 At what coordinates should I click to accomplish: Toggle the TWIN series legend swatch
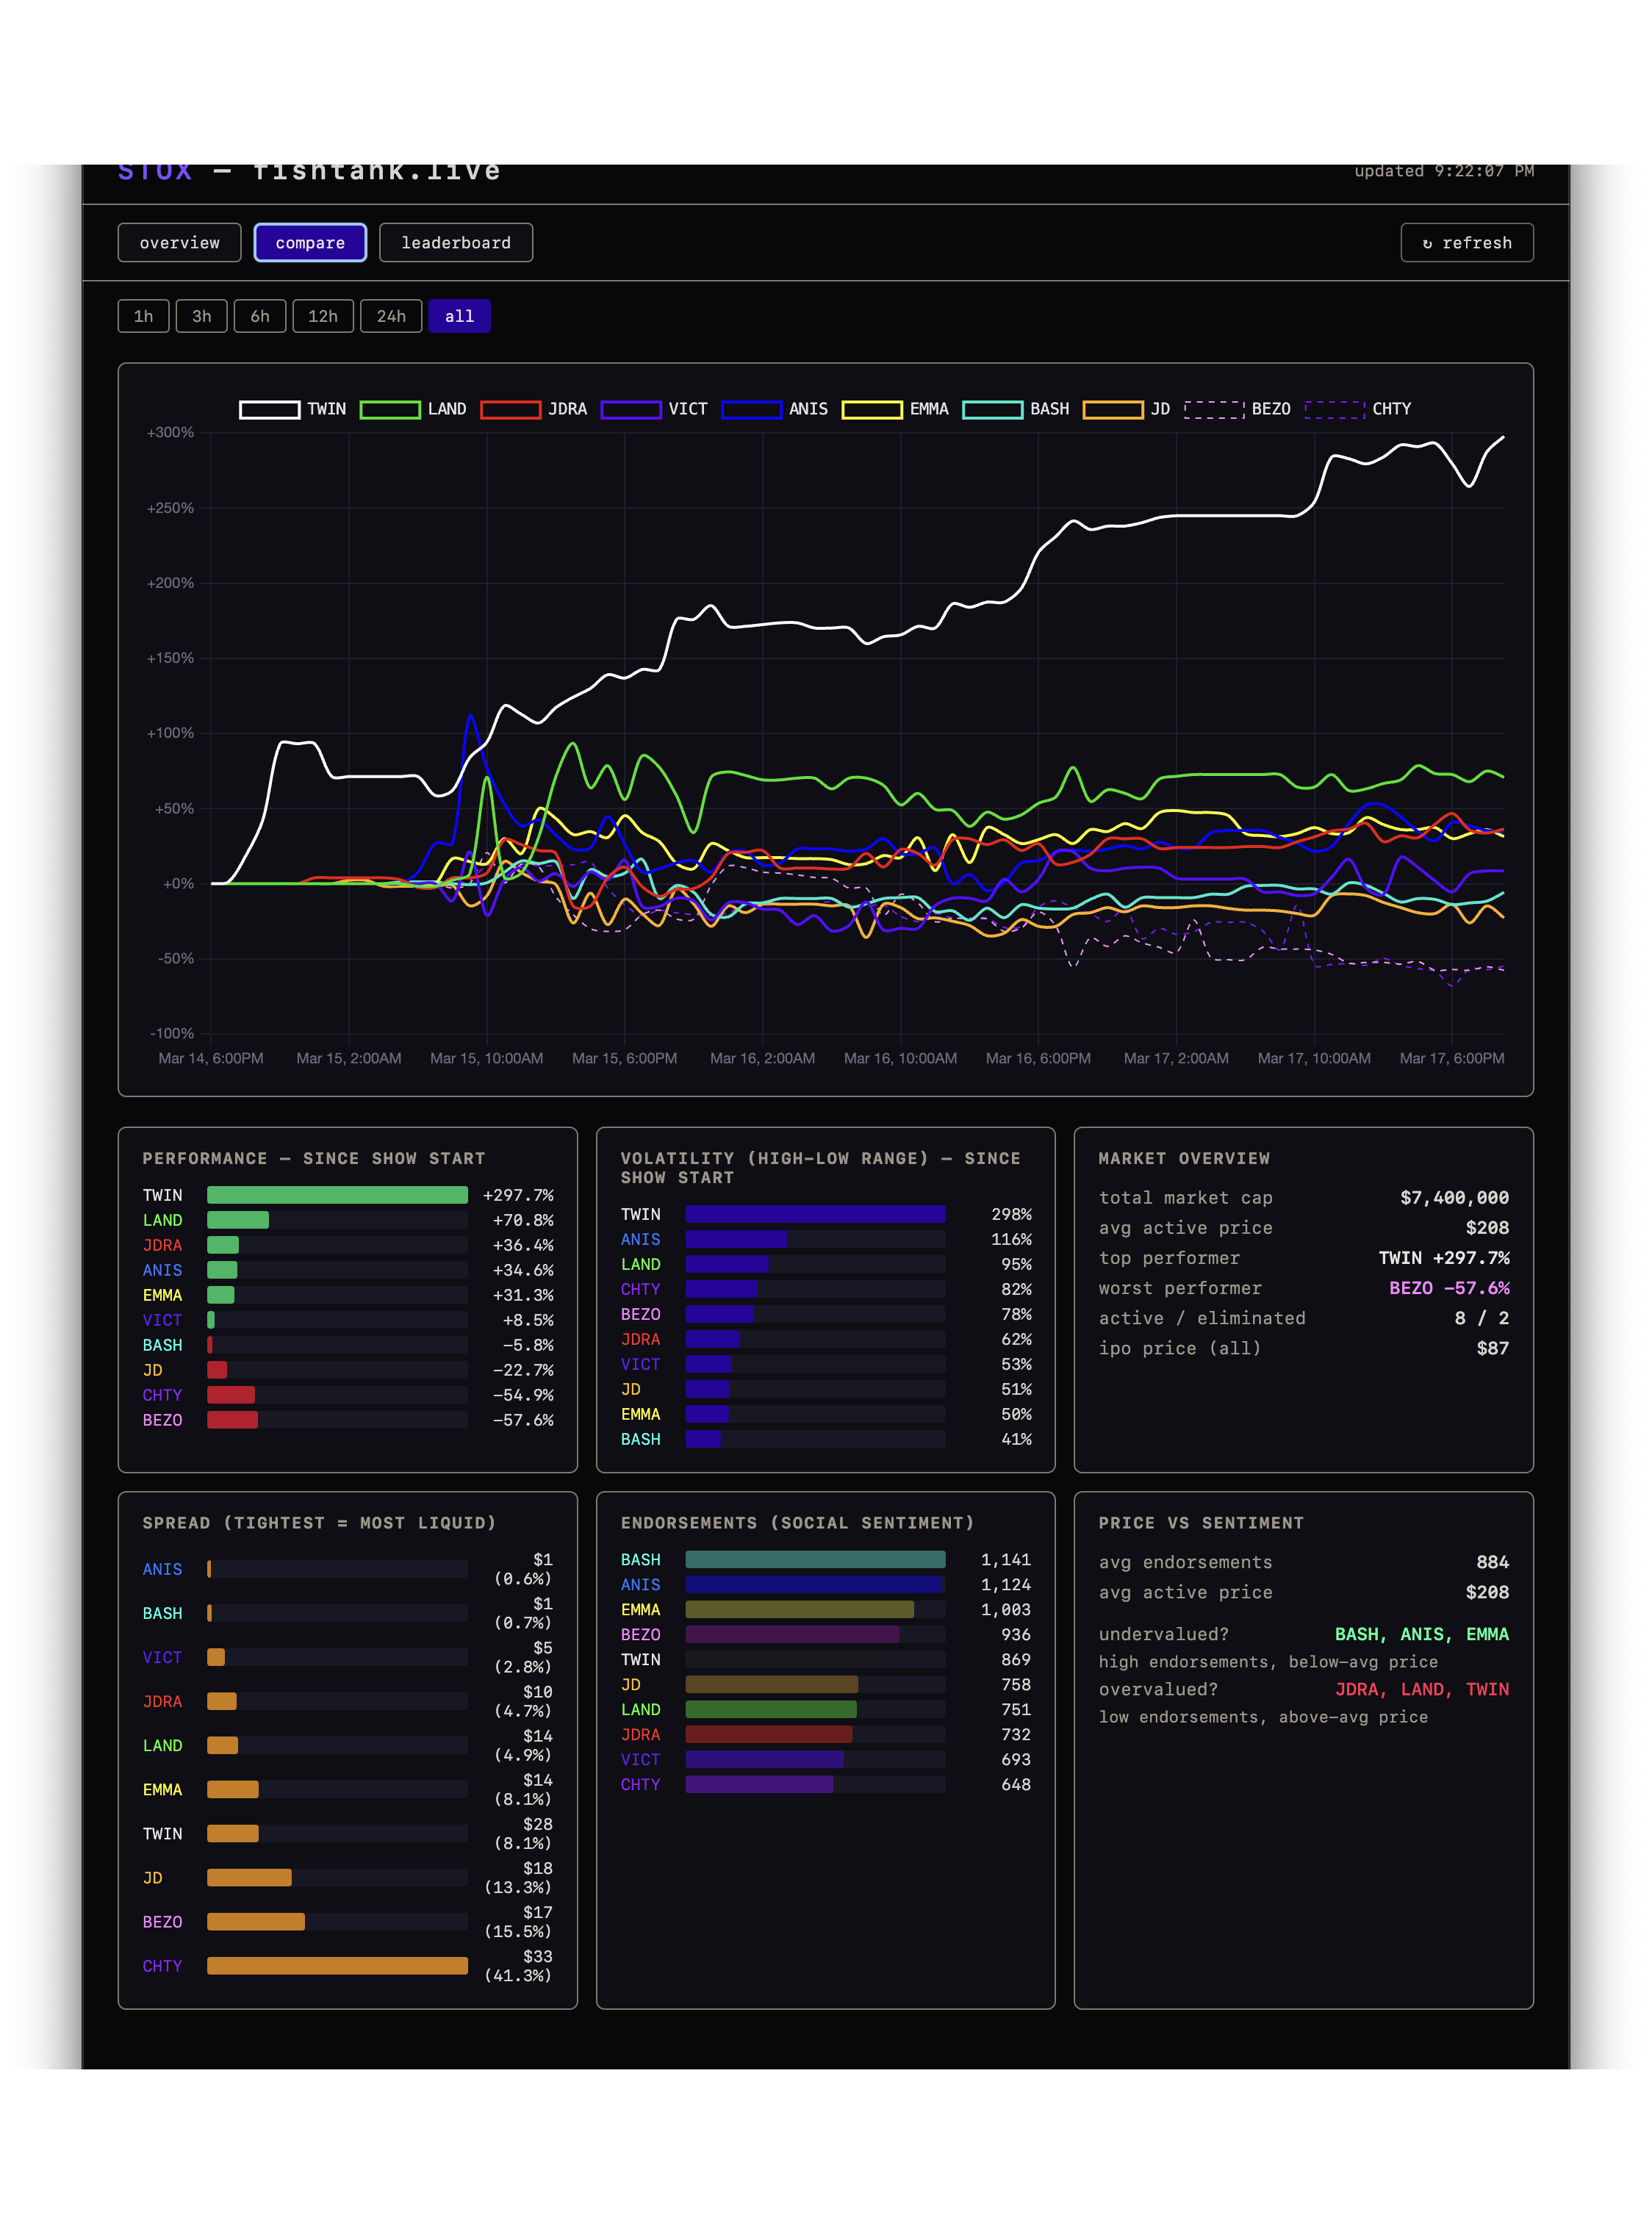coord(270,409)
